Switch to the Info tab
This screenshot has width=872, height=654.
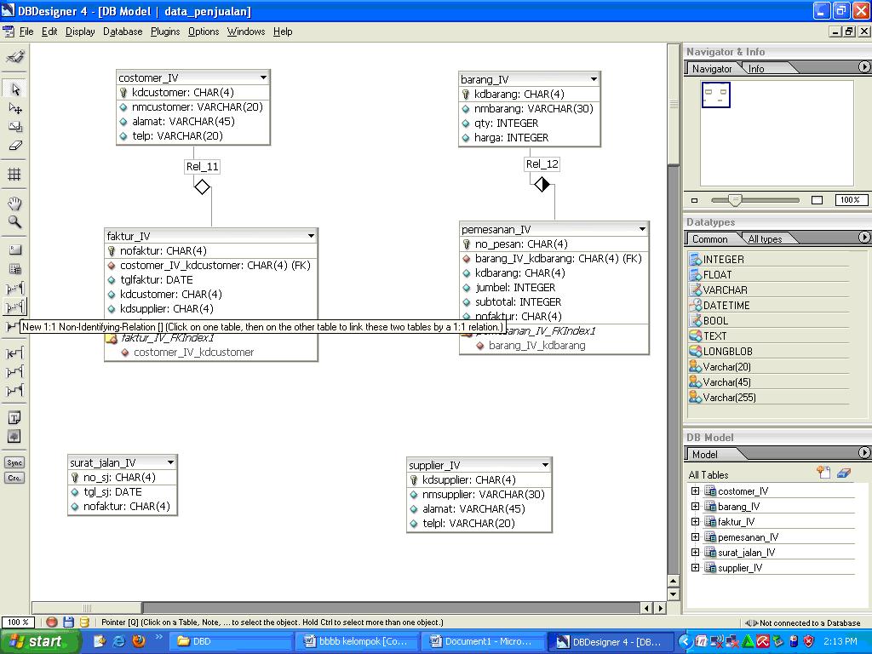coord(756,68)
